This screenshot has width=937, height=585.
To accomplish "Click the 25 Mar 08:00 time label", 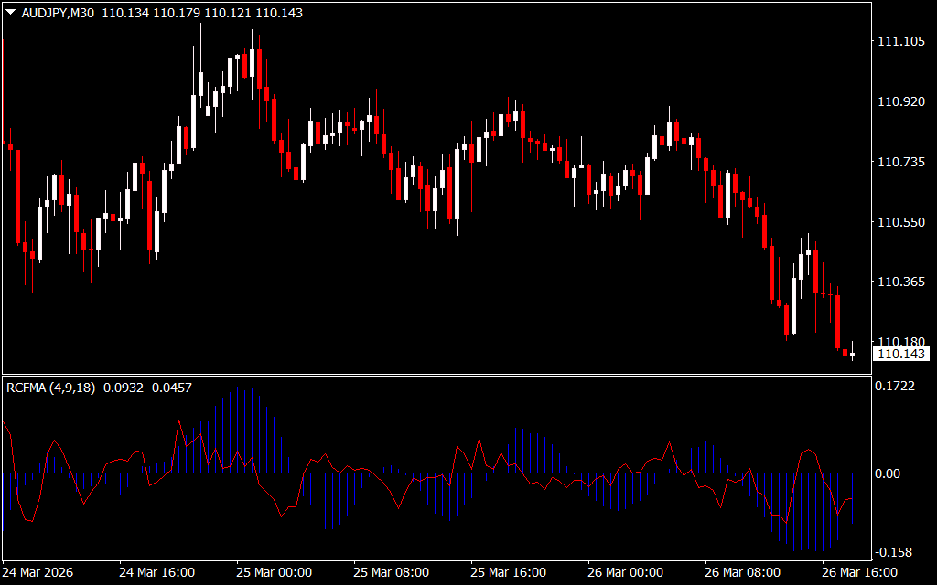I will click(392, 572).
